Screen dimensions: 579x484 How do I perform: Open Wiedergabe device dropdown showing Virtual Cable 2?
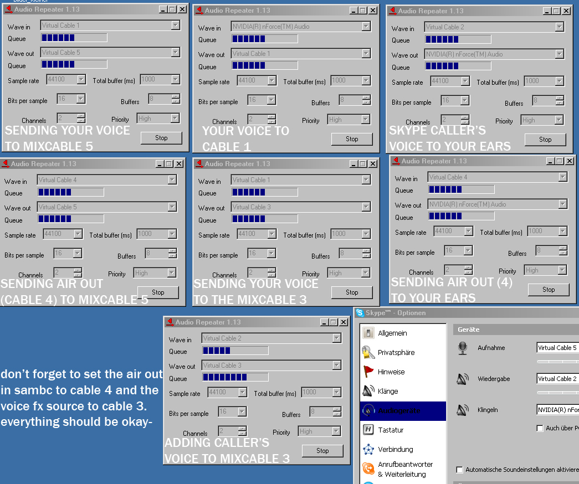coord(557,378)
